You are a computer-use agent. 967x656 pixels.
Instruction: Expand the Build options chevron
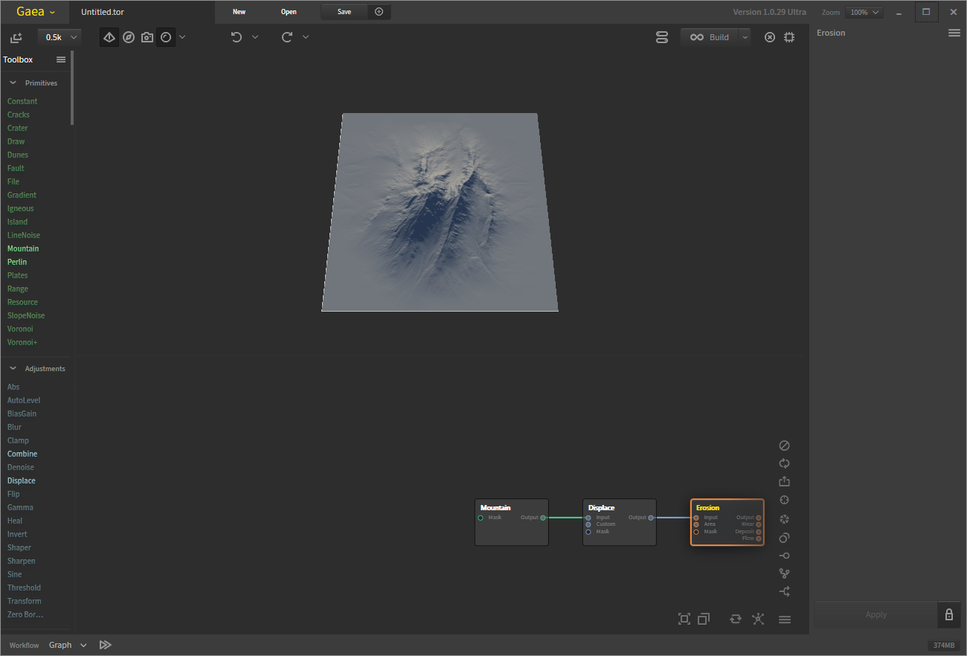coord(745,36)
